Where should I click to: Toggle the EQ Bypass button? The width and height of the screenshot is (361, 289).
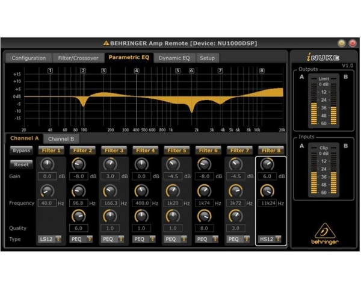21,151
